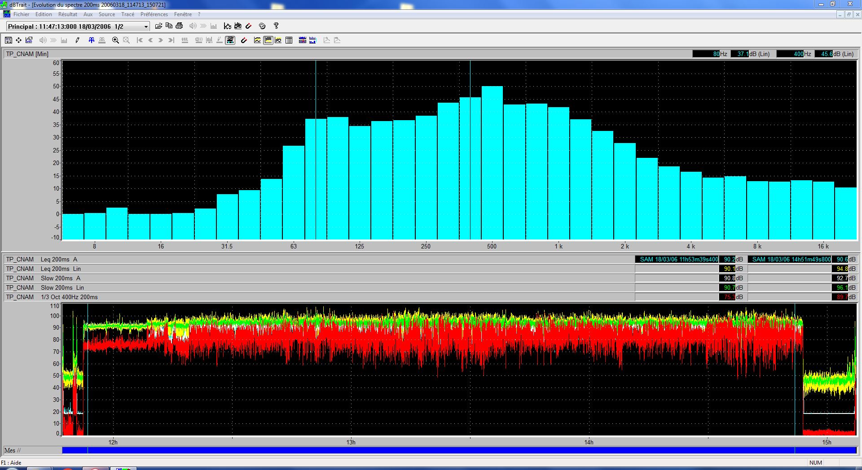Open a measurement file

158,26
